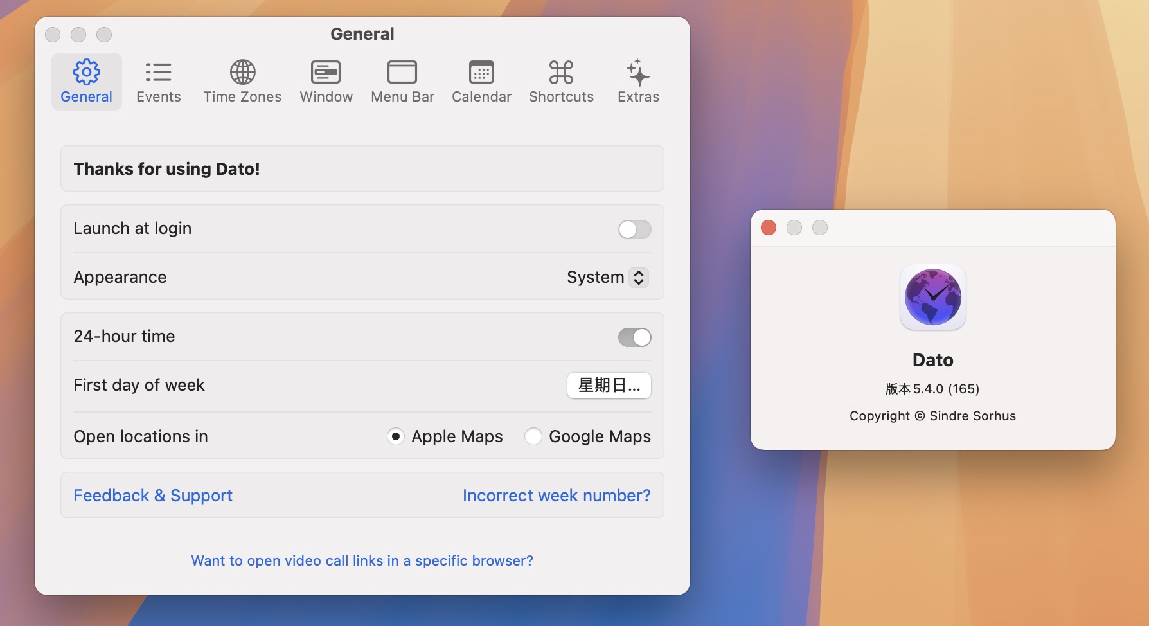This screenshot has height=626, width=1149.
Task: Click the Incorrect week number? link
Action: tap(557, 496)
